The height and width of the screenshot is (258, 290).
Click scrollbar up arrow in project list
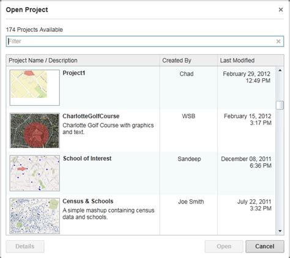(280, 70)
